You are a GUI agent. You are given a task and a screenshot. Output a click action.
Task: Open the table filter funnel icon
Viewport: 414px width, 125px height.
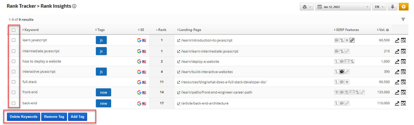click(x=403, y=19)
